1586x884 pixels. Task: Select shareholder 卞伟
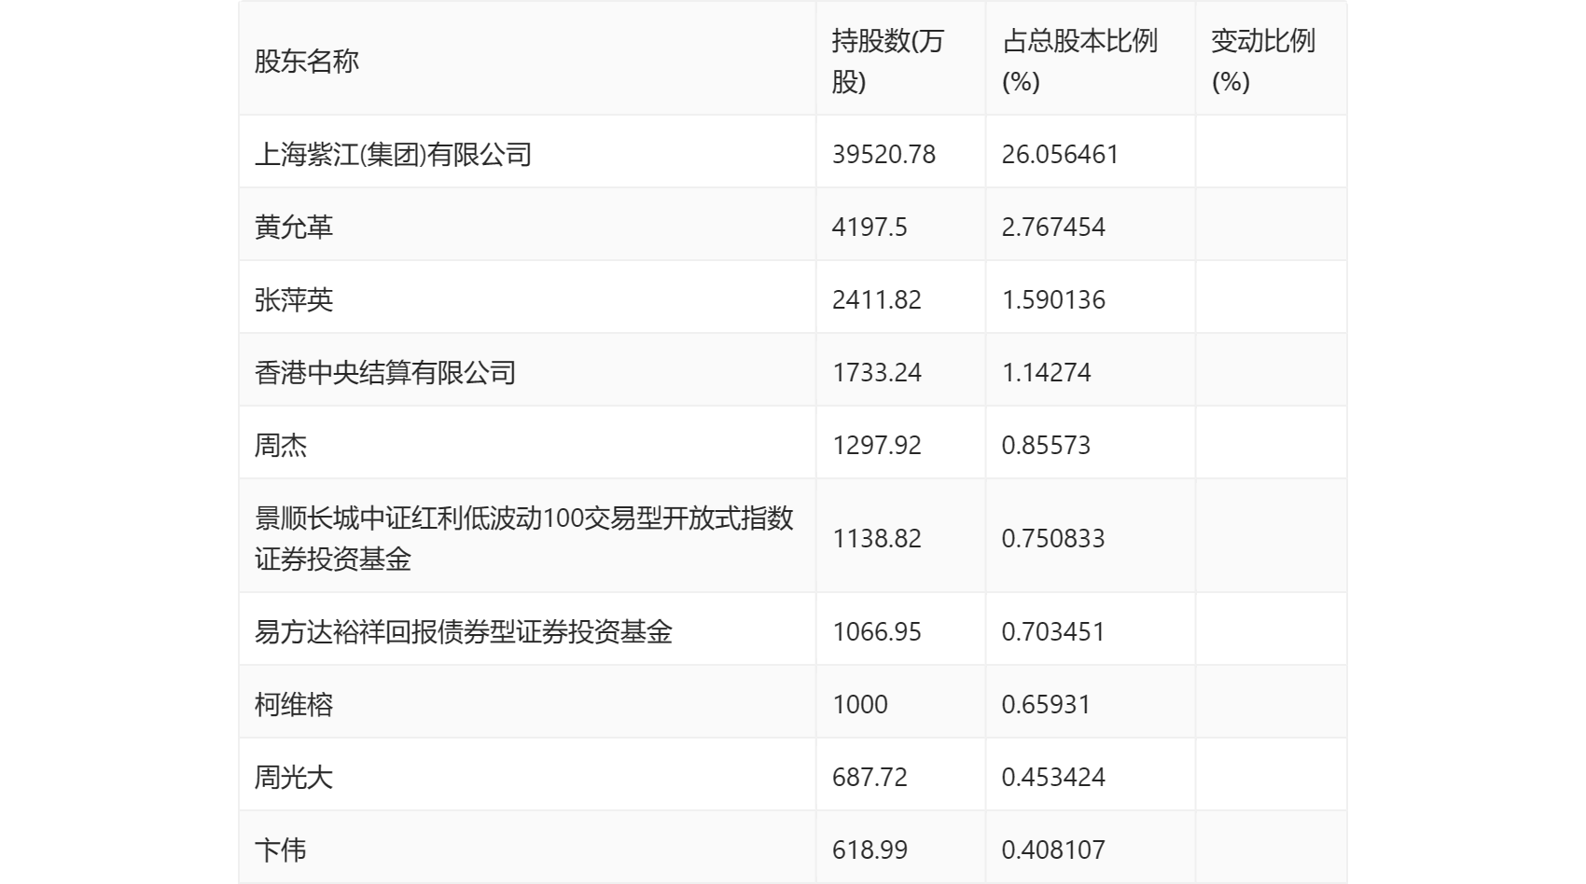click(x=281, y=849)
